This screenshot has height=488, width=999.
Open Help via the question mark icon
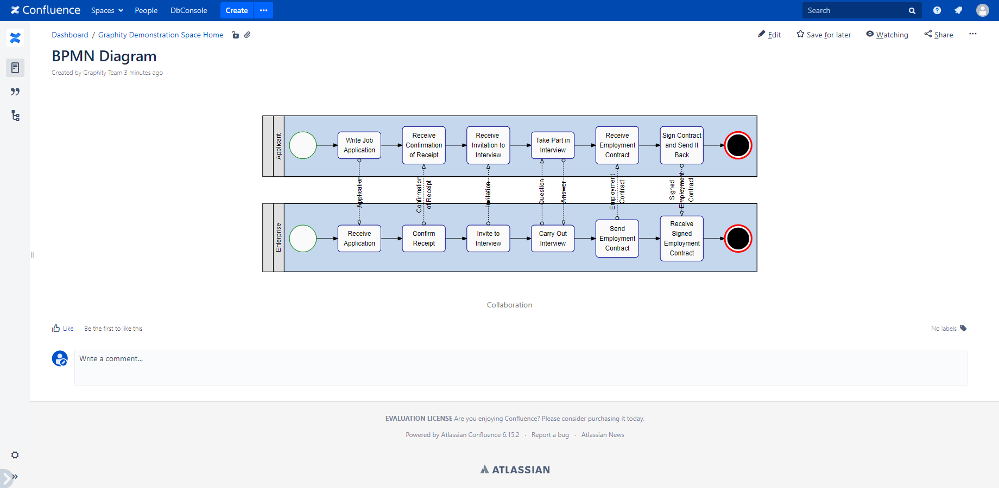click(937, 10)
